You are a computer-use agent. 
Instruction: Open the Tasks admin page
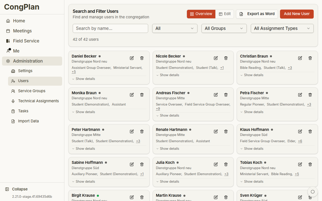click(35, 111)
